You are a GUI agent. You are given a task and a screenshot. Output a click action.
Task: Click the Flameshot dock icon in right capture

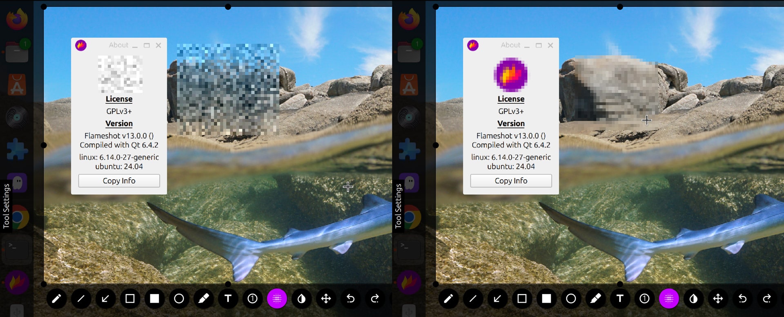coord(409,282)
